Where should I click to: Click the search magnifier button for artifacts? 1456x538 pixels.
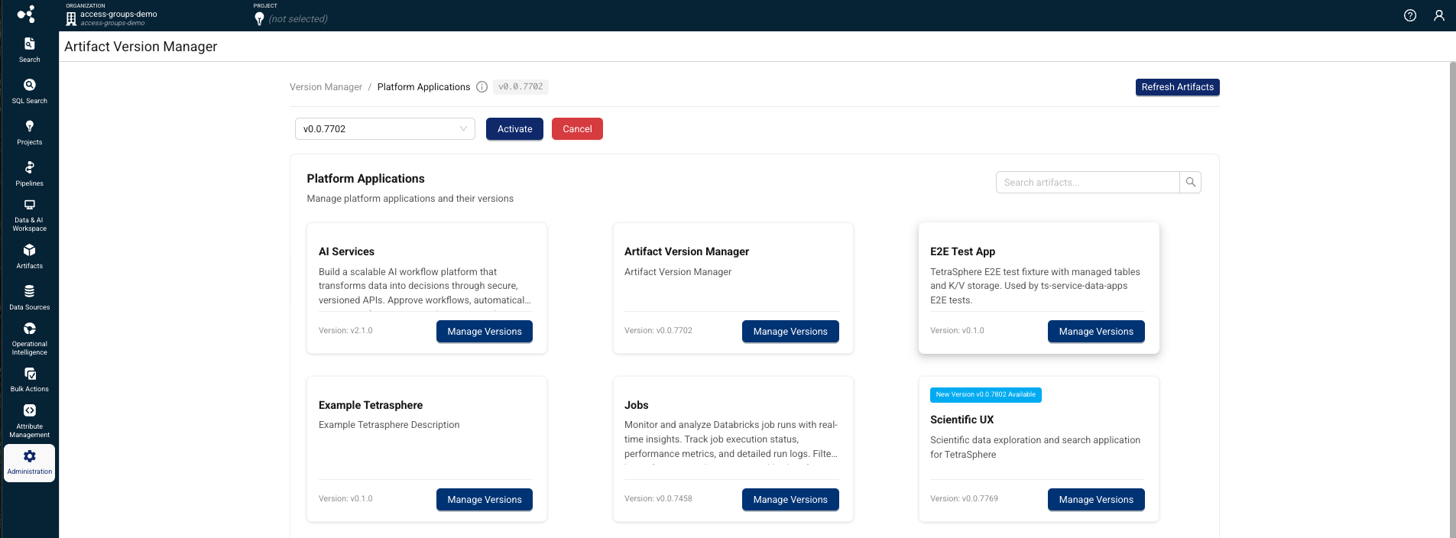coord(1190,183)
